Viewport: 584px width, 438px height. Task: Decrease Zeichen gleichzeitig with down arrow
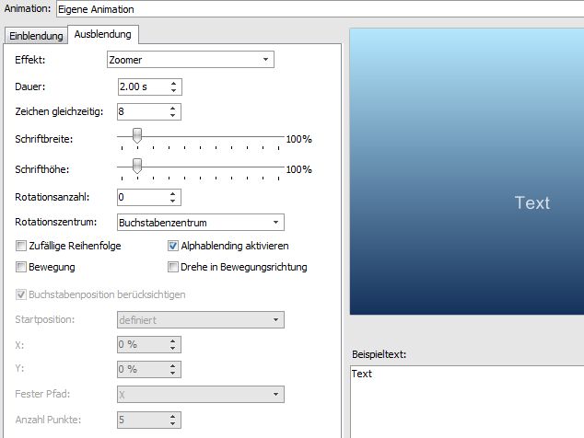click(x=174, y=116)
